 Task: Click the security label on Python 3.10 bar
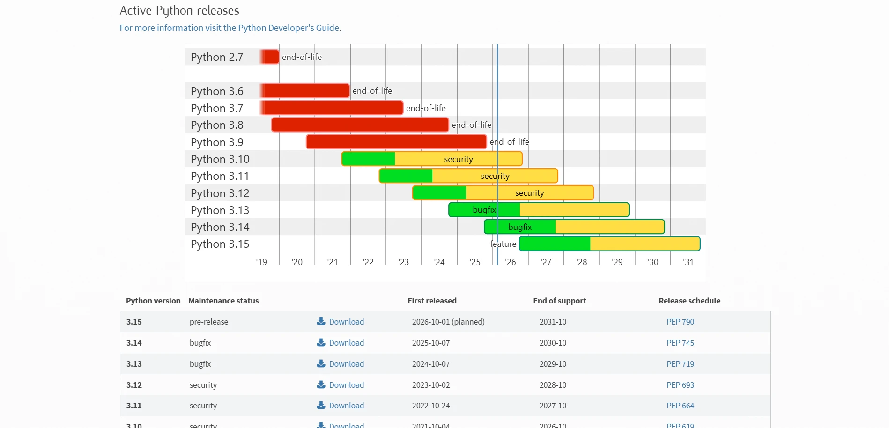pos(458,159)
